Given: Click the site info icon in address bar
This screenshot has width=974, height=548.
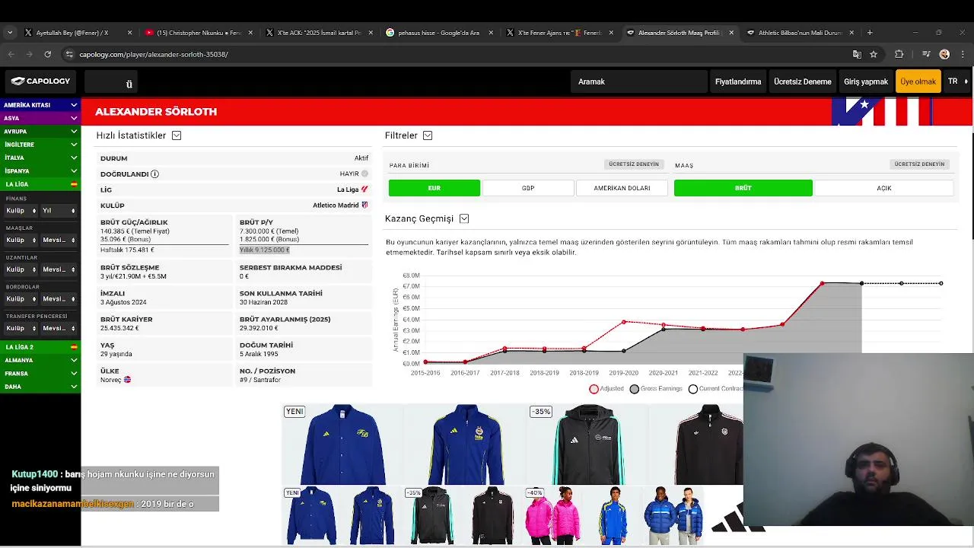Looking at the screenshot, I should coord(69,54).
